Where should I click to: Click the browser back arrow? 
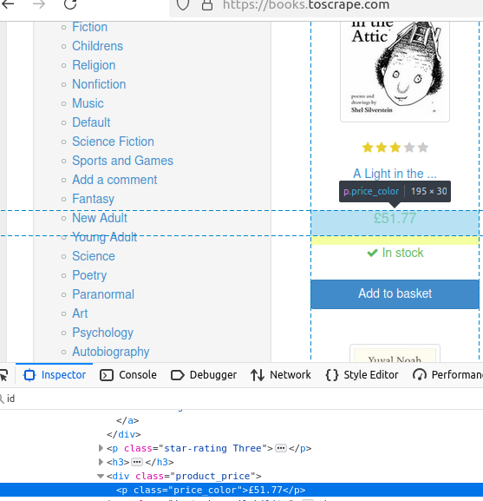(x=8, y=3)
